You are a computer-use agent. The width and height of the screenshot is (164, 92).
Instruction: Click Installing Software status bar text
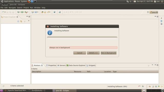click(x=117, y=87)
